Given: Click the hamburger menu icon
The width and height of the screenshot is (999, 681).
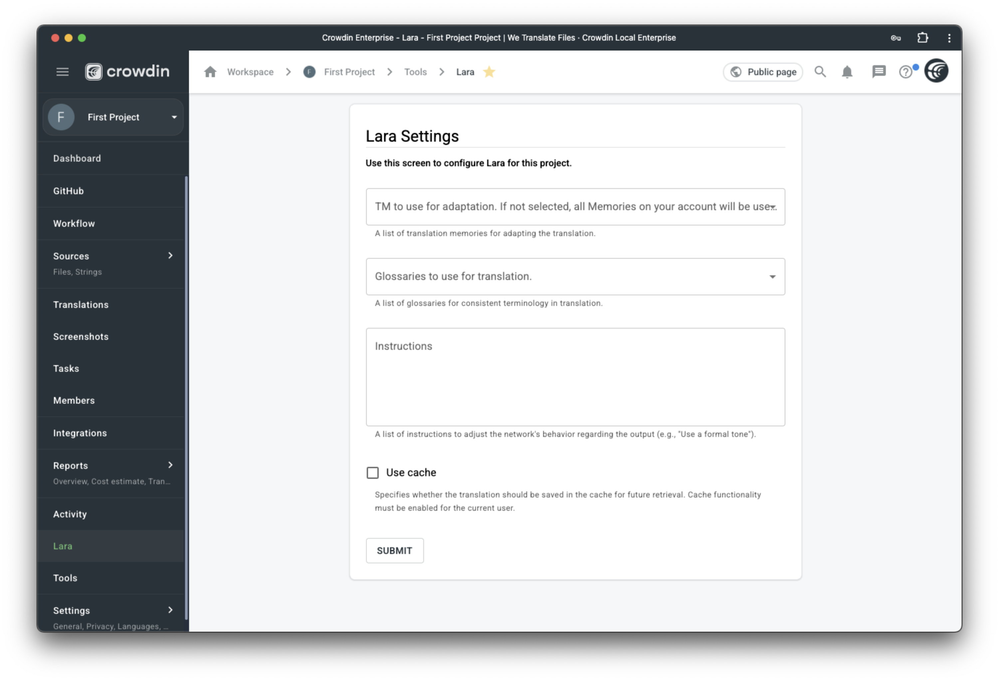Looking at the screenshot, I should tap(62, 72).
